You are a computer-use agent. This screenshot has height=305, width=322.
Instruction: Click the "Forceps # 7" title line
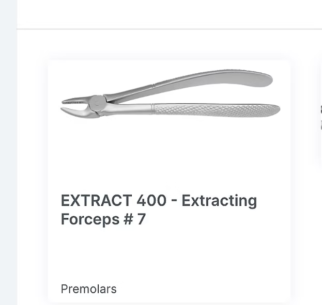pos(103,219)
